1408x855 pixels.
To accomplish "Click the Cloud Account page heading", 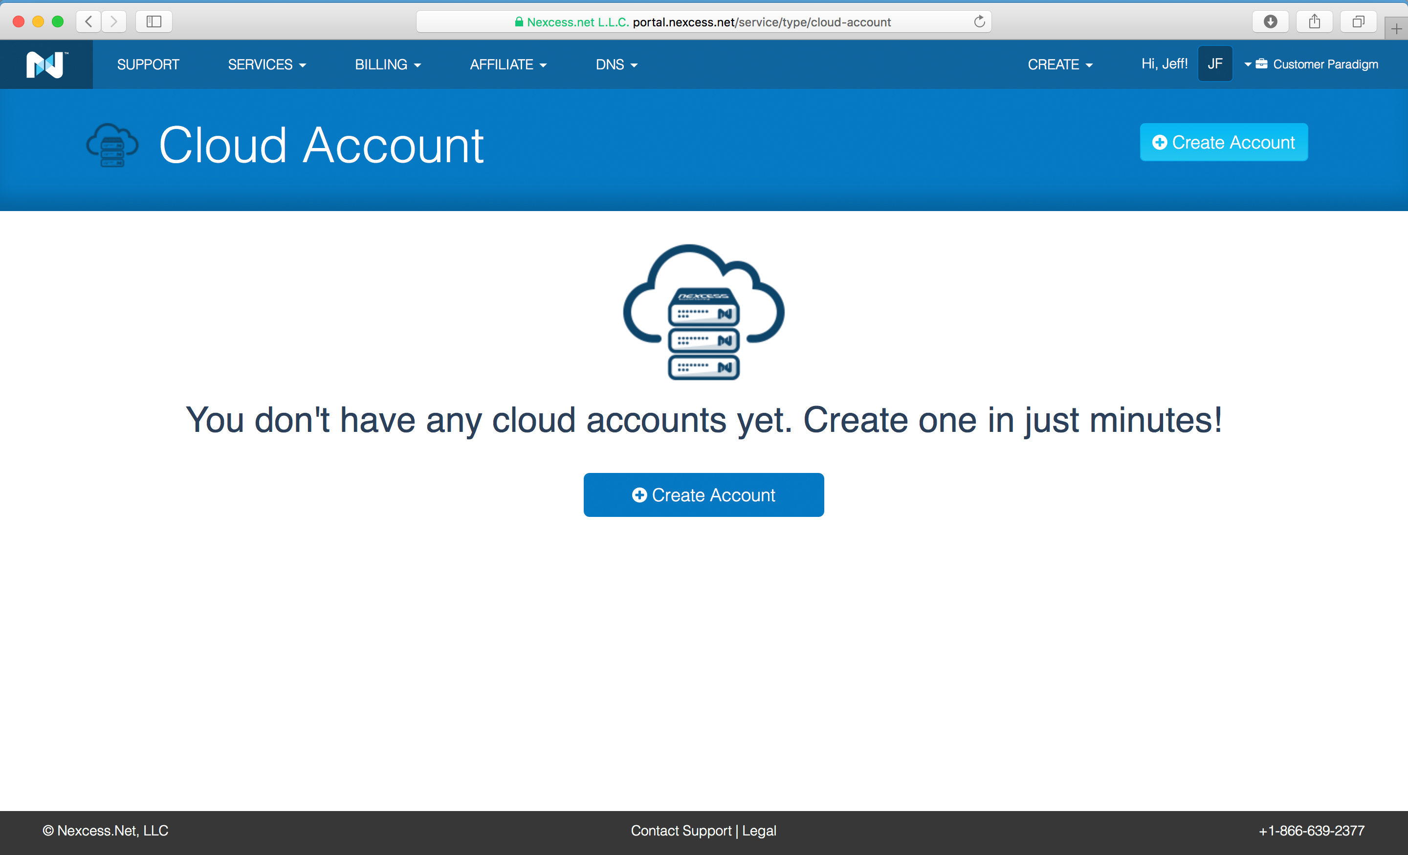I will (321, 145).
